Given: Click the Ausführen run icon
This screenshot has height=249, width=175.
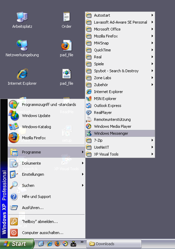Looking at the screenshot, I should [x=14, y=208].
